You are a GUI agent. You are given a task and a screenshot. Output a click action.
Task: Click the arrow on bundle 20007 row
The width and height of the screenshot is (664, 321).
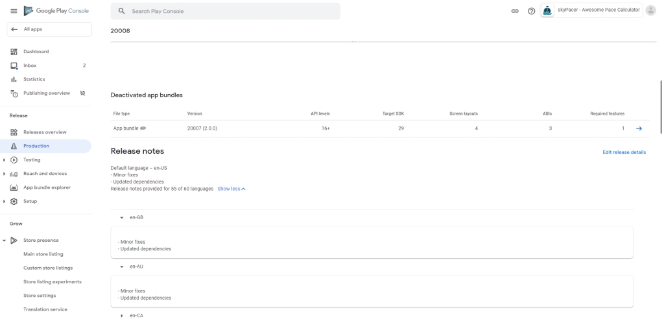tap(639, 128)
